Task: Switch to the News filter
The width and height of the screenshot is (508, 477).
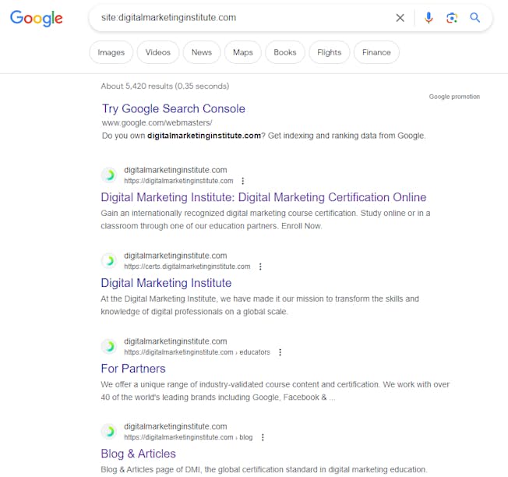Action: click(202, 52)
